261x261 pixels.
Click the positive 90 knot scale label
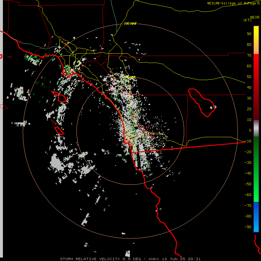249,34
